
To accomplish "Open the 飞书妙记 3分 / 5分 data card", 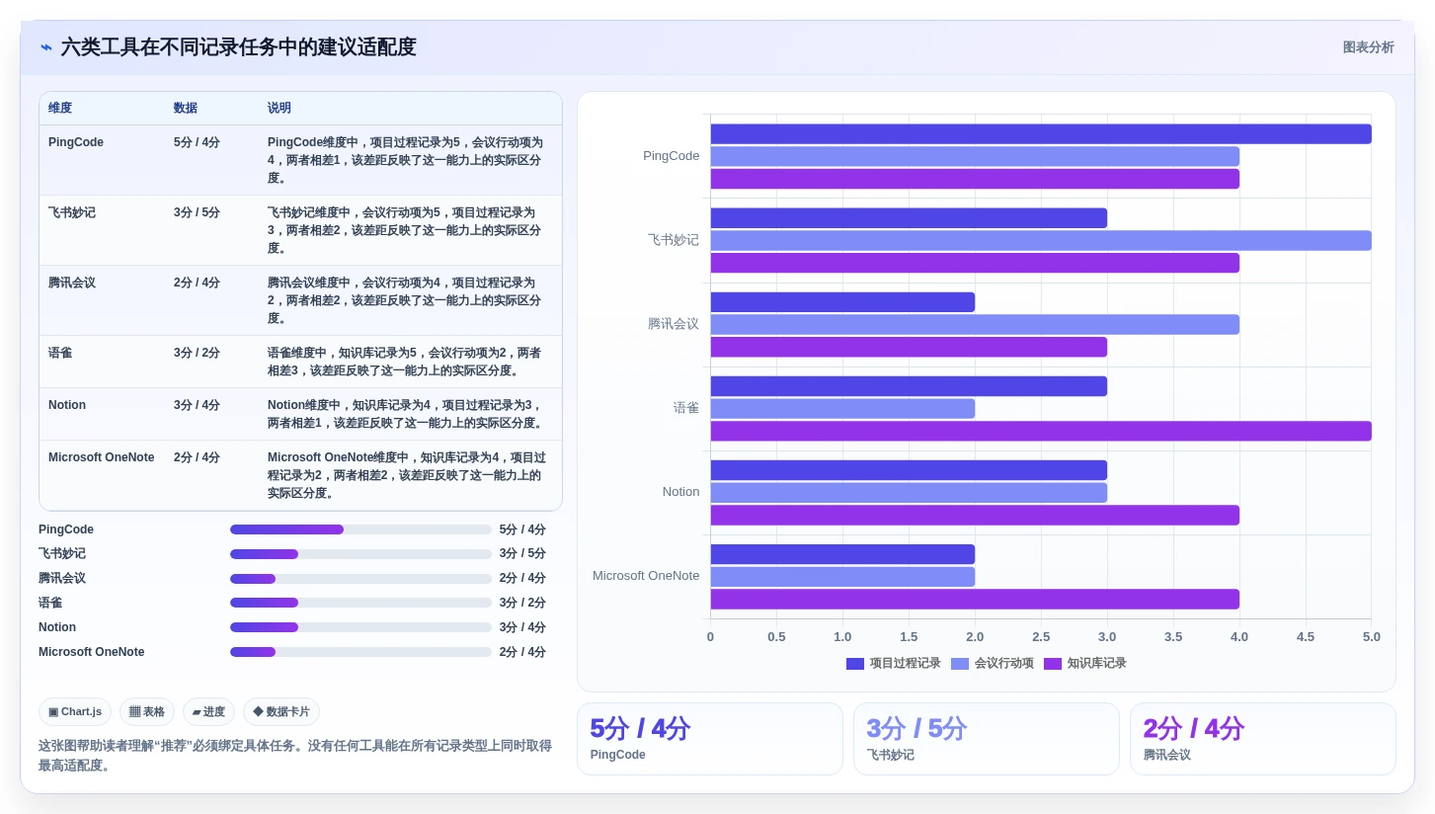I will (x=987, y=739).
